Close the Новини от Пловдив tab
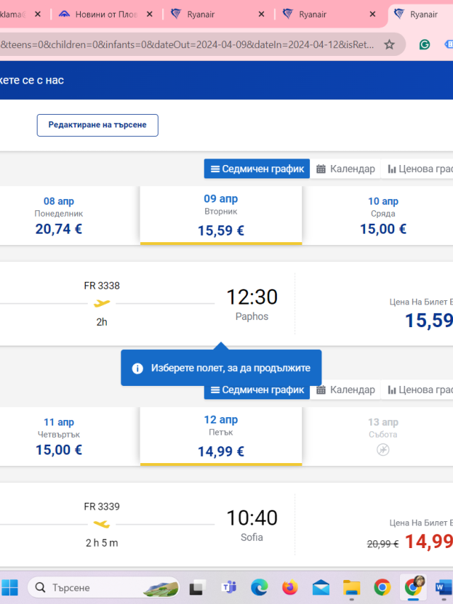This screenshot has width=453, height=604. point(149,14)
